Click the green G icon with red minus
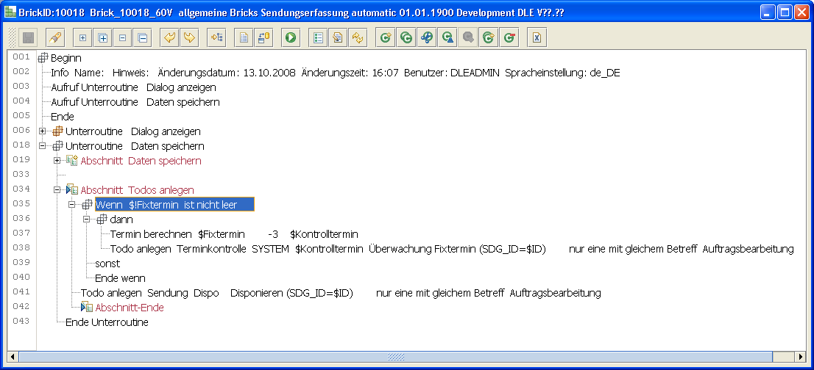 point(508,37)
